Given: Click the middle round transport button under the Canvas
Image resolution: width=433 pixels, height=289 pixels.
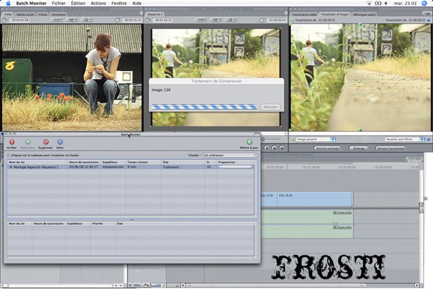Looking at the screenshot, I should pyautogui.click(x=274, y=148).
